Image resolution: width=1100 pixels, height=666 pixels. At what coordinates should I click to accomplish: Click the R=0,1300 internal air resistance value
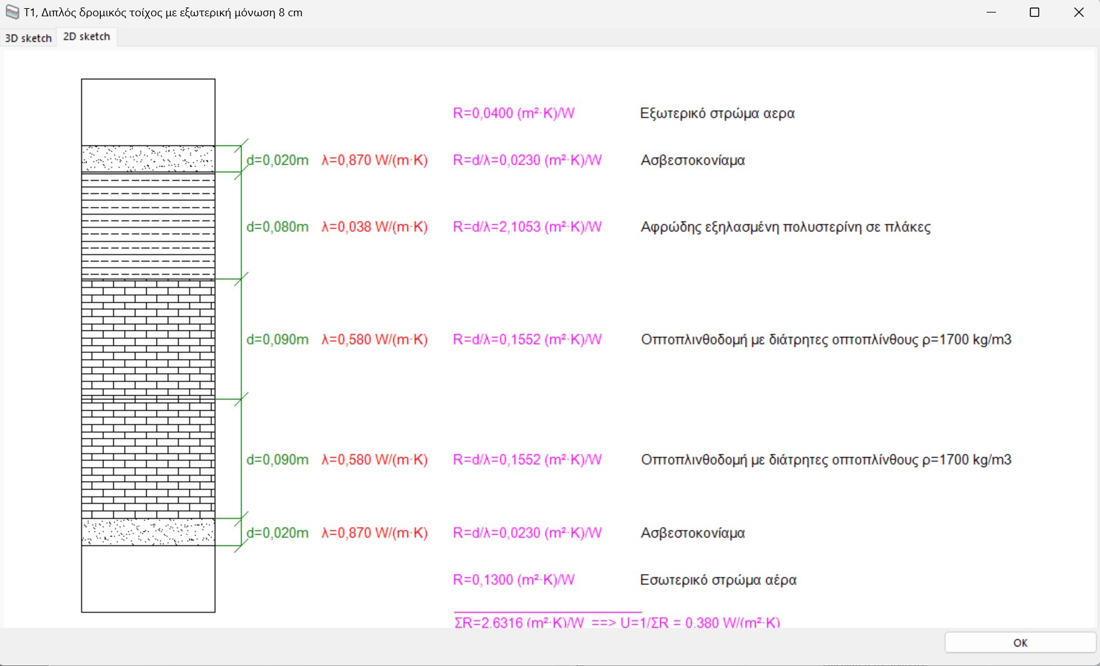click(x=513, y=579)
